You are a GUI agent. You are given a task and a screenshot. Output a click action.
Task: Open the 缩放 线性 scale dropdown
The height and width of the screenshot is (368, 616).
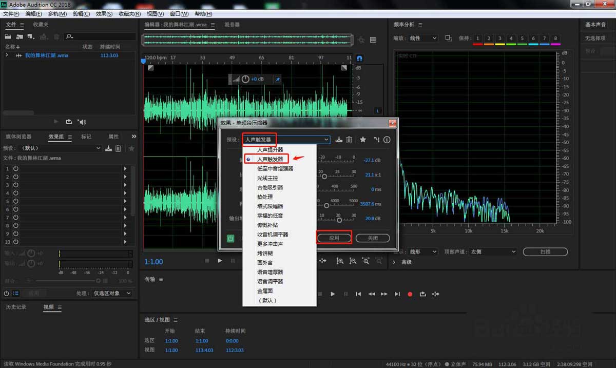pos(422,38)
